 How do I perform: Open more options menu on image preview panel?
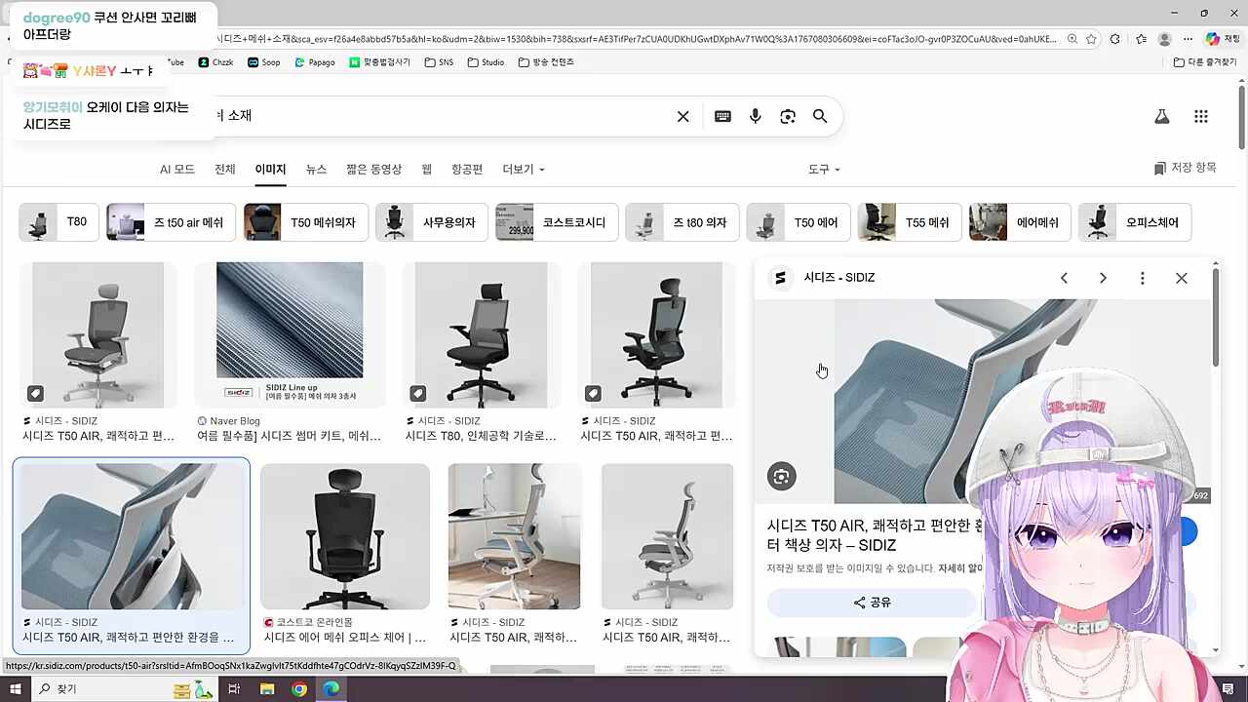coord(1142,278)
